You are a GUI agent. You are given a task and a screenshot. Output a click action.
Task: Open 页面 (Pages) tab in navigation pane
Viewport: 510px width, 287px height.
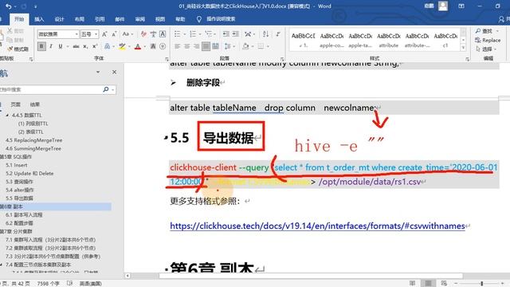(15, 104)
